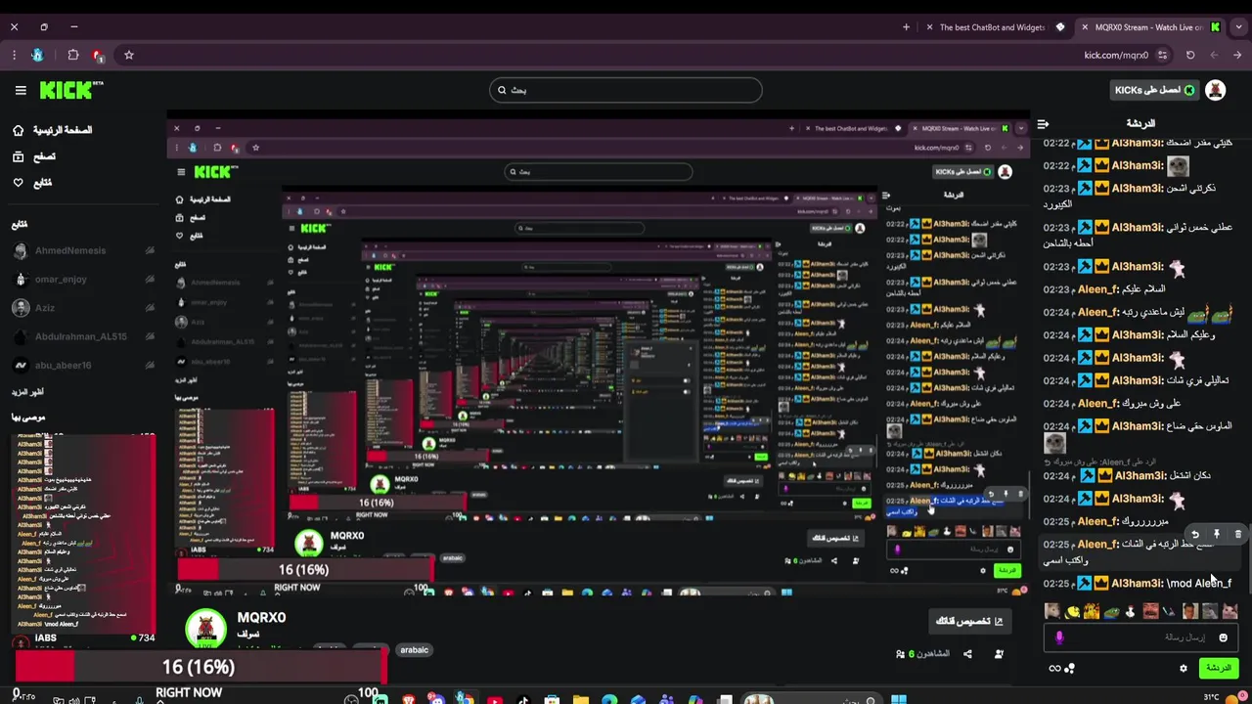Open the browser extensions puzzle icon
The height and width of the screenshot is (704, 1252).
pos(73,56)
